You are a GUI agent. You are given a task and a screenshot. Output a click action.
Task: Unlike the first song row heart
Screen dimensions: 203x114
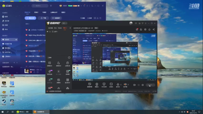coord(26,30)
